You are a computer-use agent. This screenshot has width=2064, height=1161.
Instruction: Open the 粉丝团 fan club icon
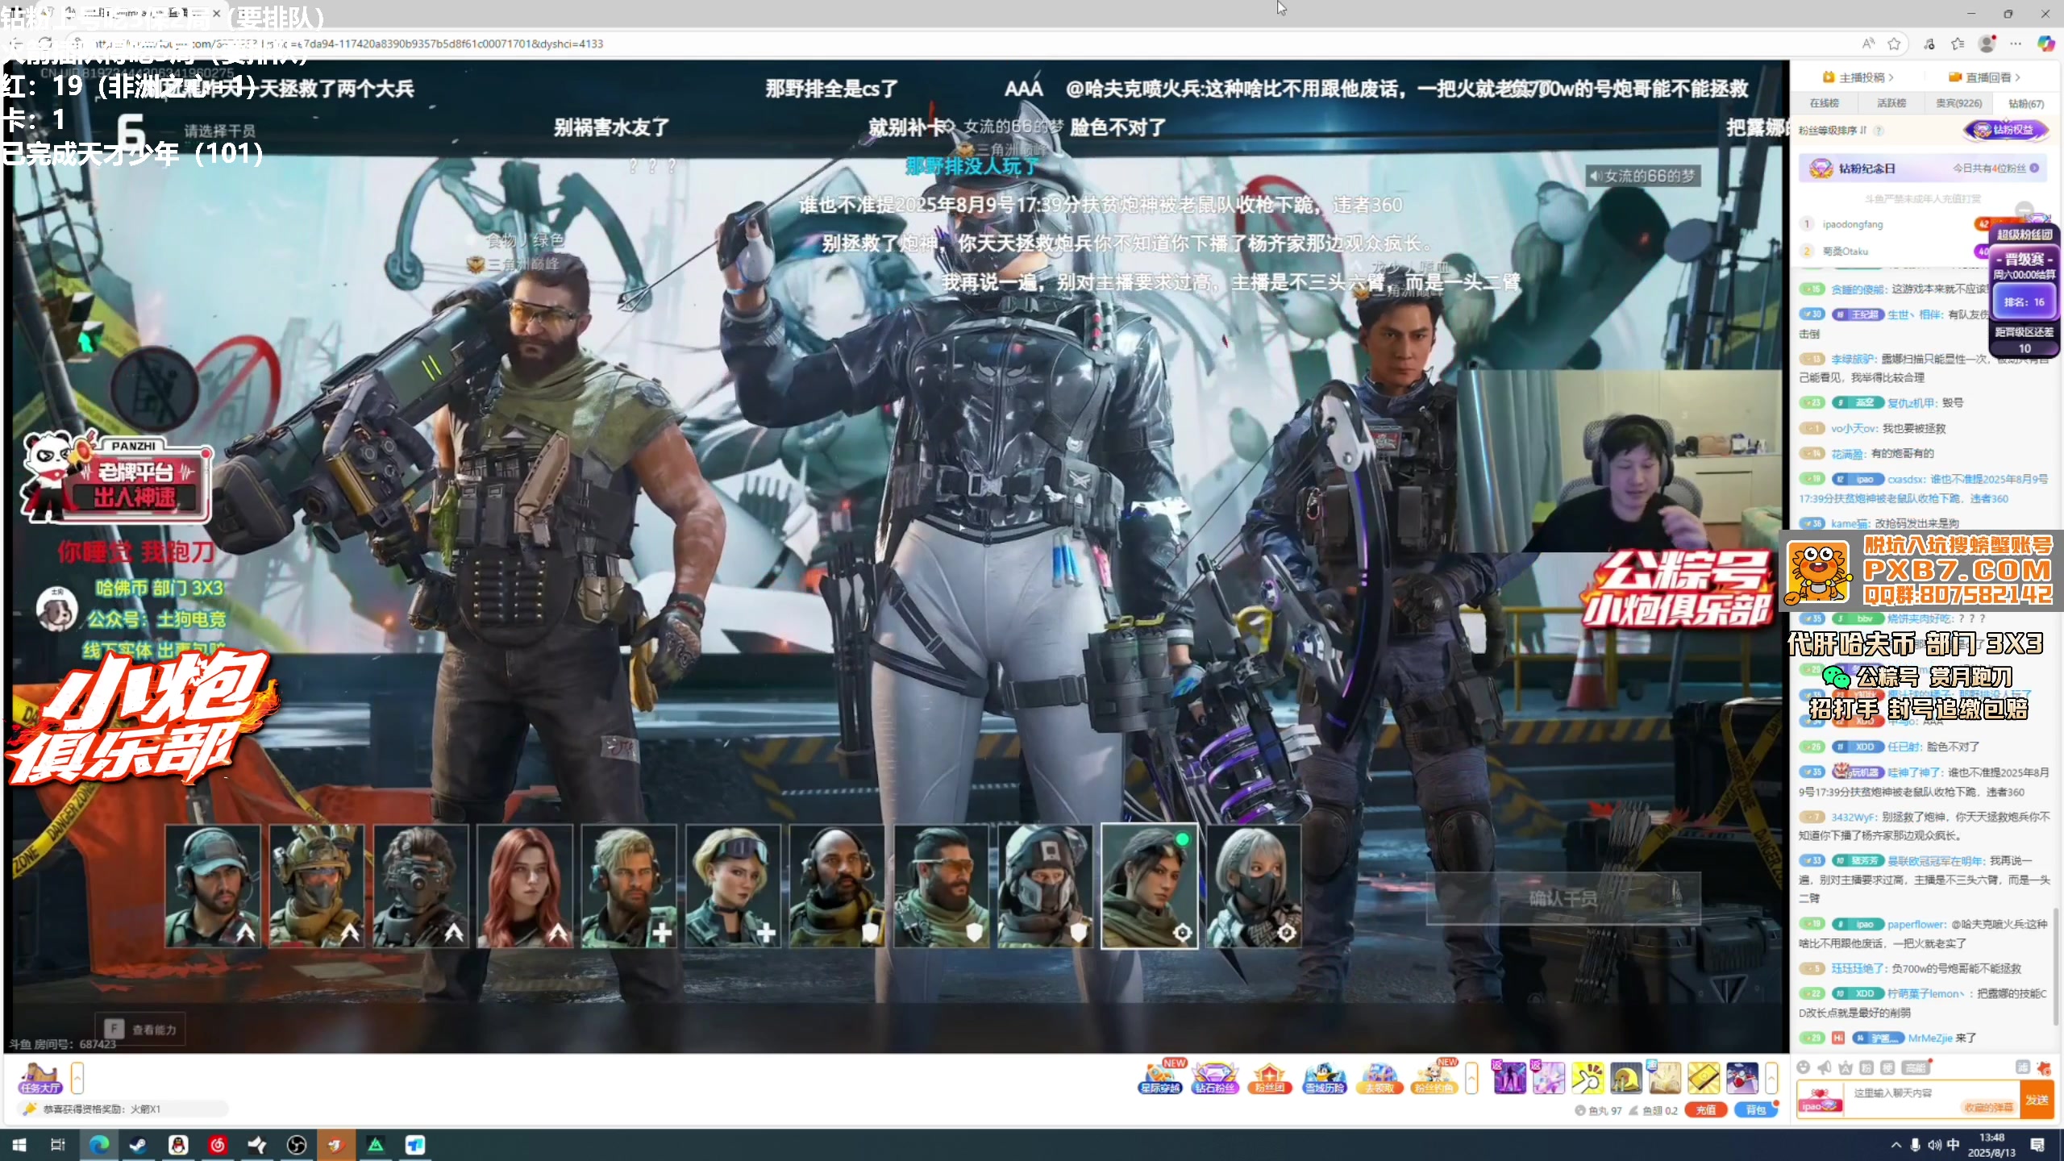pyautogui.click(x=1270, y=1077)
